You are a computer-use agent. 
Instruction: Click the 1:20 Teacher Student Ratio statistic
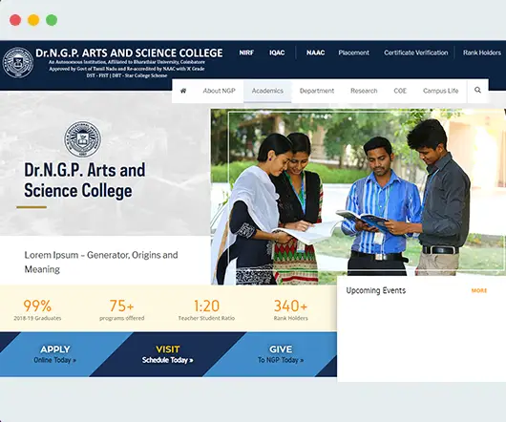[x=206, y=309]
